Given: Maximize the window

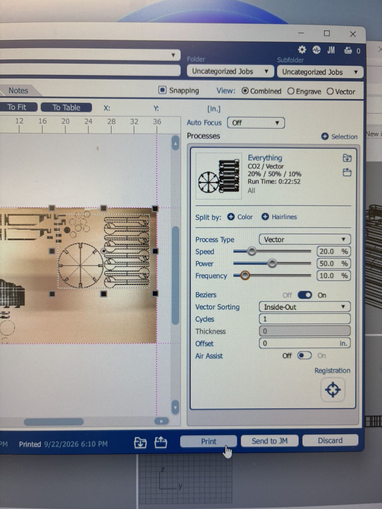Looking at the screenshot, I should point(327,33).
